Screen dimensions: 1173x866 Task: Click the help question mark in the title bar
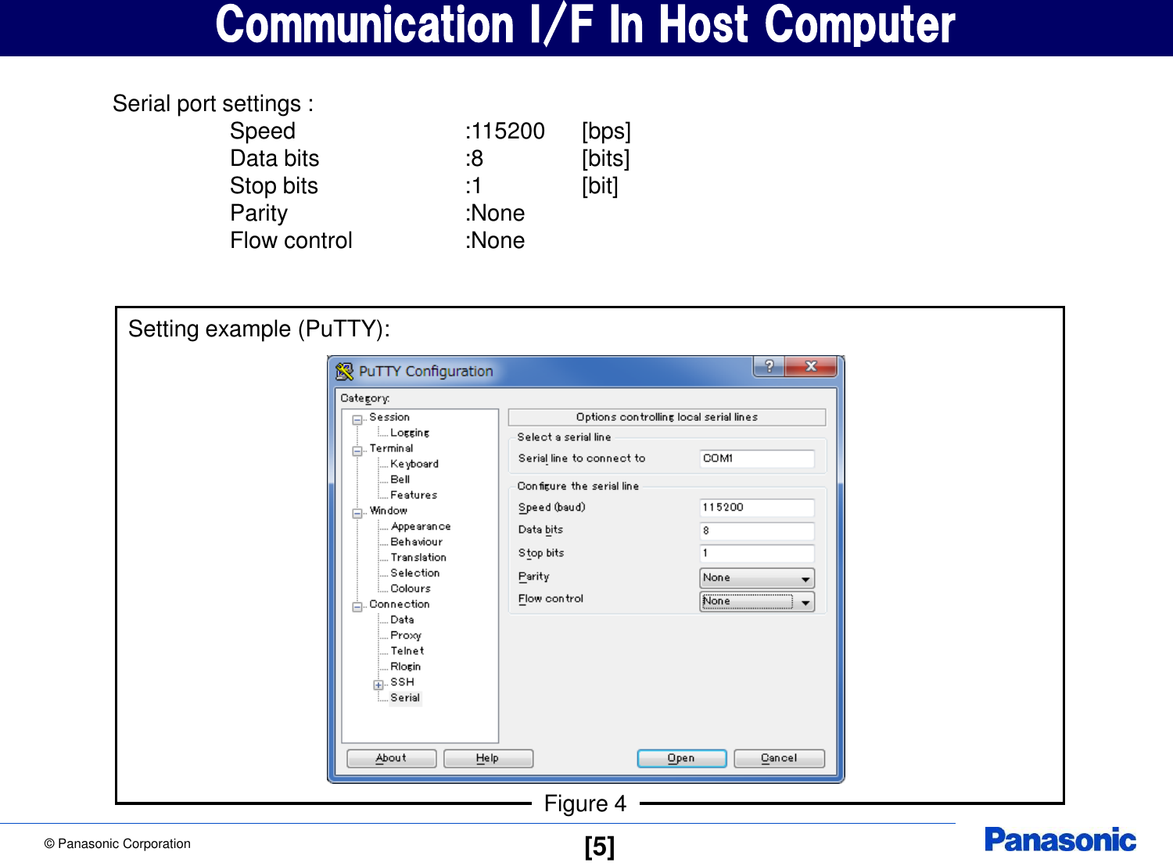point(771,365)
